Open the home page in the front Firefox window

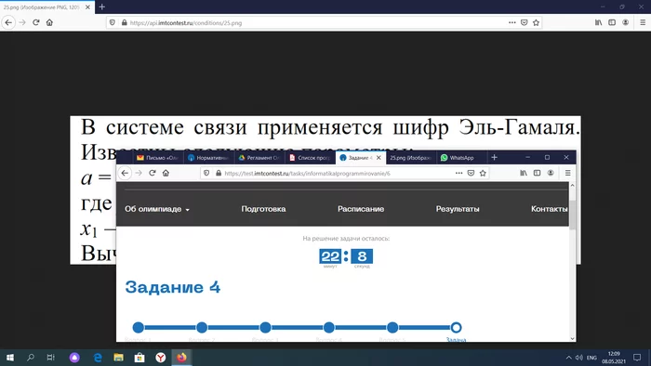[166, 174]
